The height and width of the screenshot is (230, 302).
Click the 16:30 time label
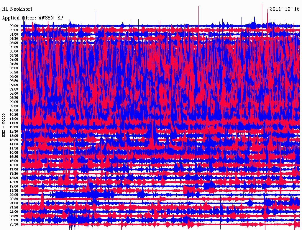click(14, 165)
